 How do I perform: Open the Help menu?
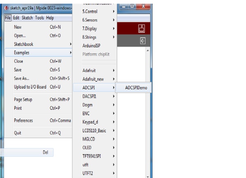click(50, 18)
